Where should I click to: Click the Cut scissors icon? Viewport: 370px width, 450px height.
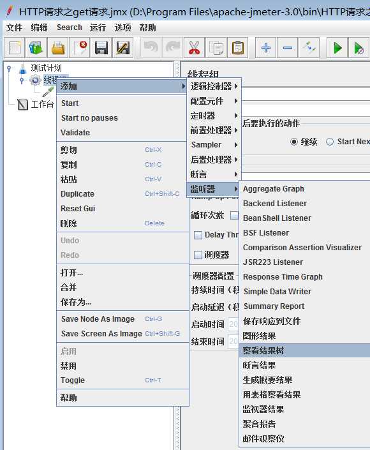pos(194,48)
